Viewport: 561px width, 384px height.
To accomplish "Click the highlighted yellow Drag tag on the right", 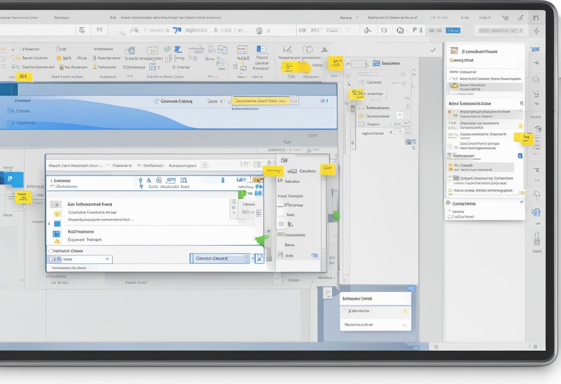I will pyautogui.click(x=526, y=138).
